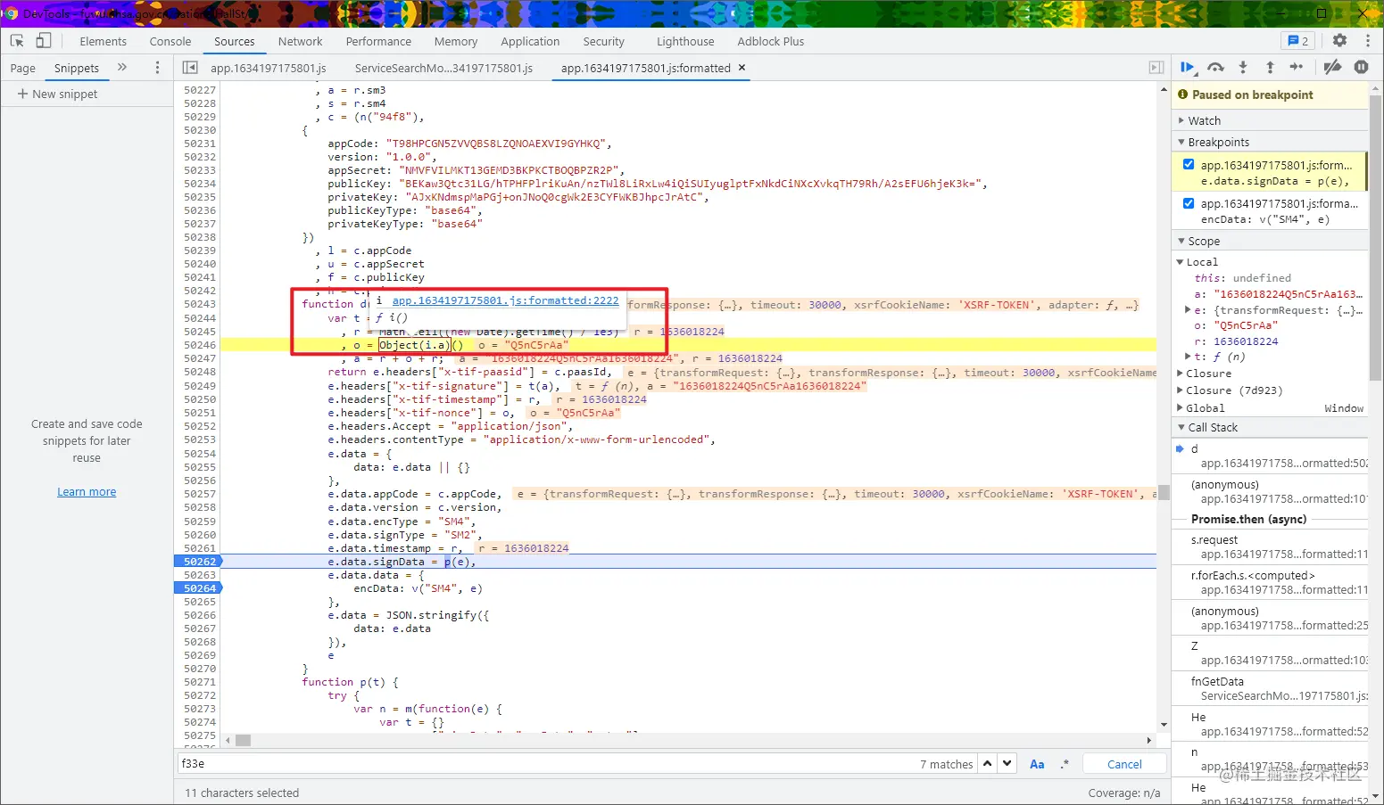Open the ServiceSearchMo...js file tab
Screen dimensions: 1384x805
pyautogui.click(x=443, y=68)
